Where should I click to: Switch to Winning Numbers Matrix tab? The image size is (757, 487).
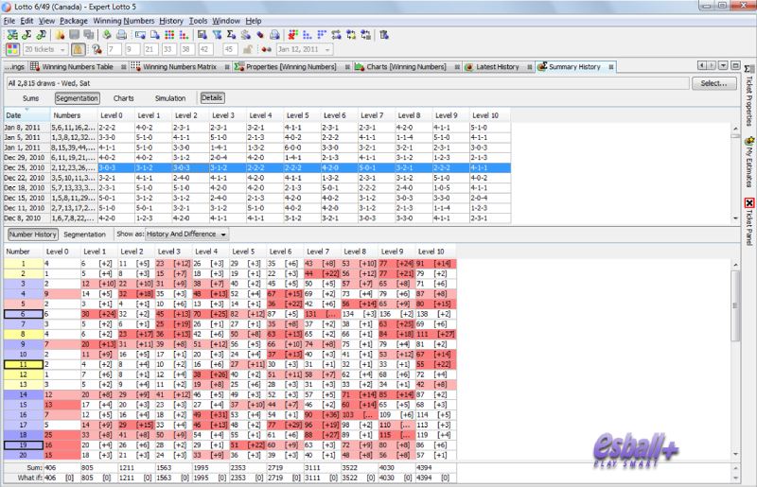(x=179, y=67)
